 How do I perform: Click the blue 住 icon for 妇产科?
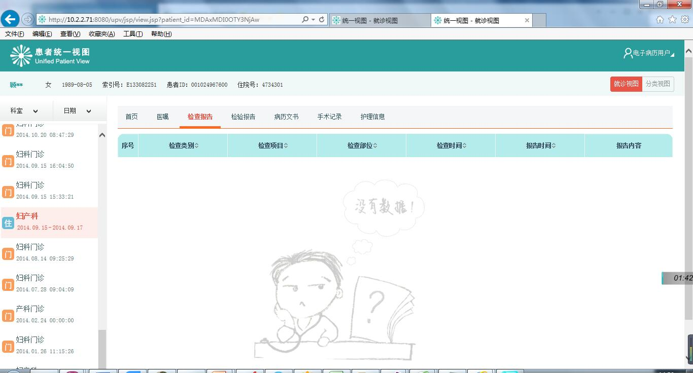(8, 223)
